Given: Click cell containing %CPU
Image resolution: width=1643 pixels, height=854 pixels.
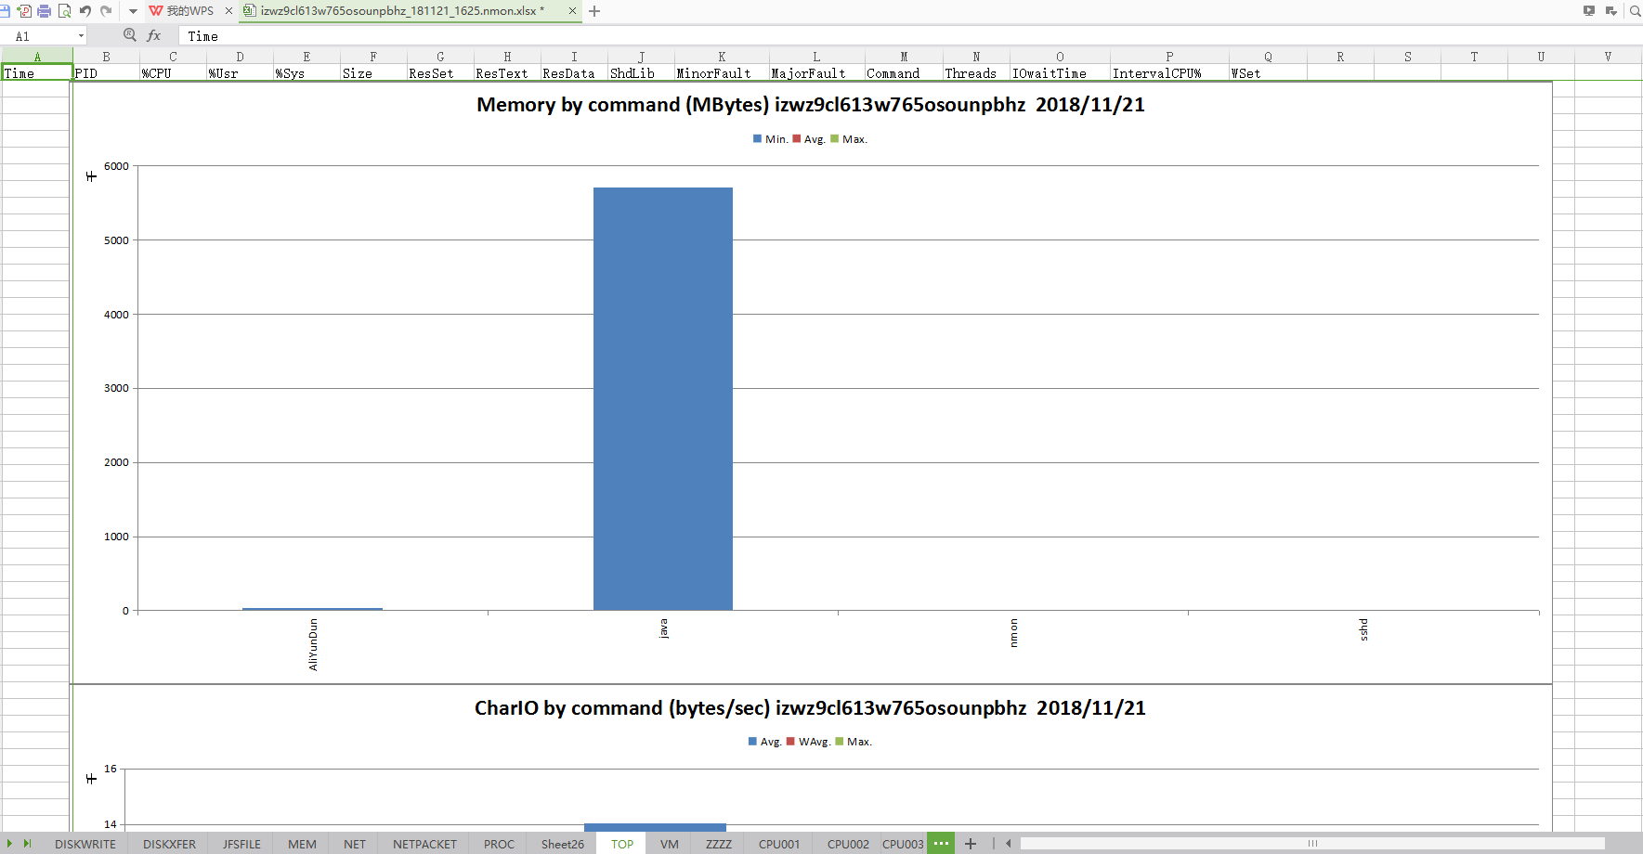Looking at the screenshot, I should pos(173,73).
